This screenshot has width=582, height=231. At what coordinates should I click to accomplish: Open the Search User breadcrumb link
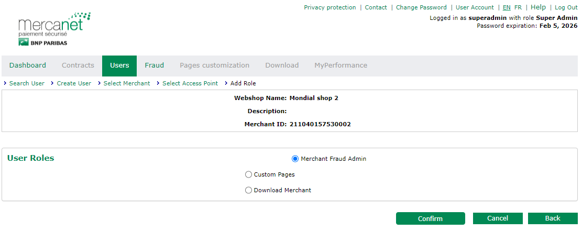pyautogui.click(x=27, y=83)
